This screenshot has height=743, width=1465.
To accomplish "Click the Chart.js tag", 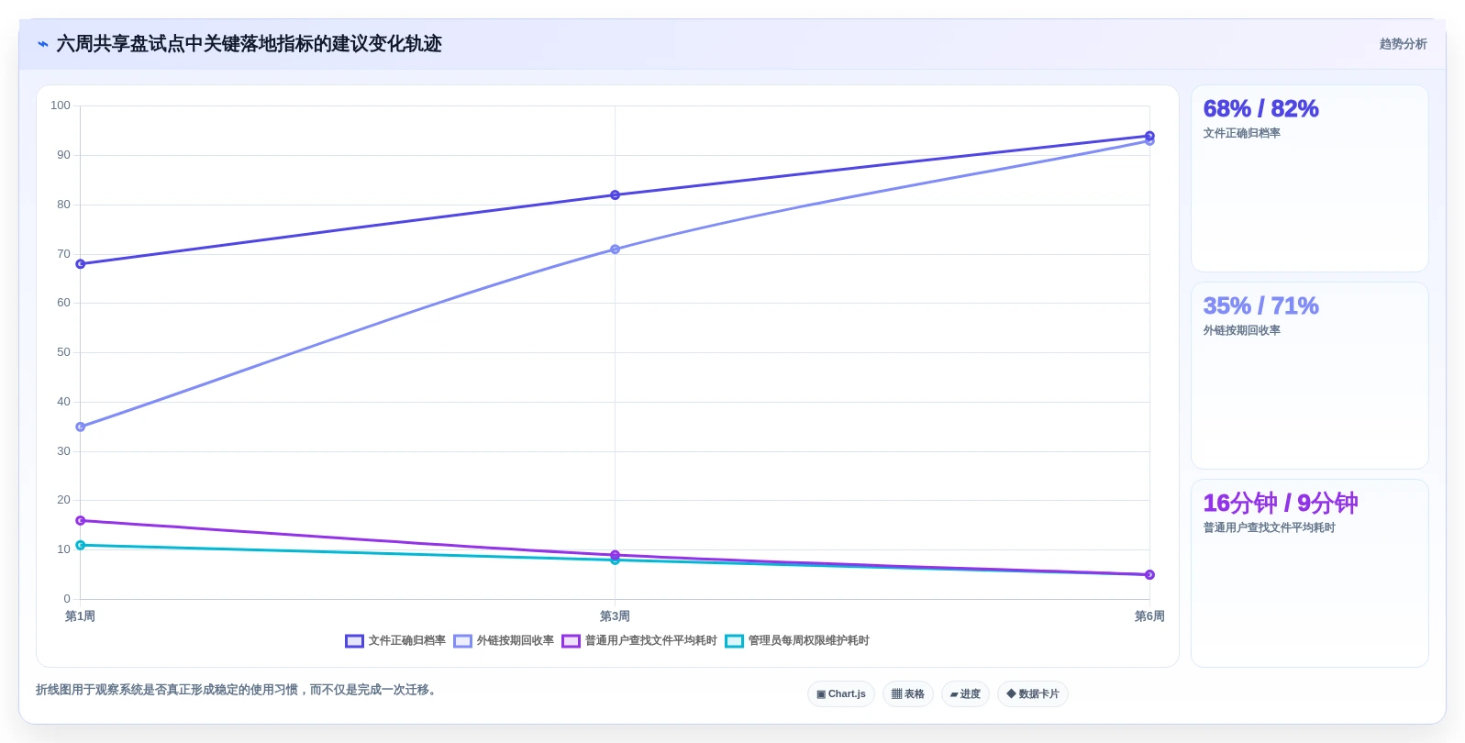I will click(x=841, y=694).
